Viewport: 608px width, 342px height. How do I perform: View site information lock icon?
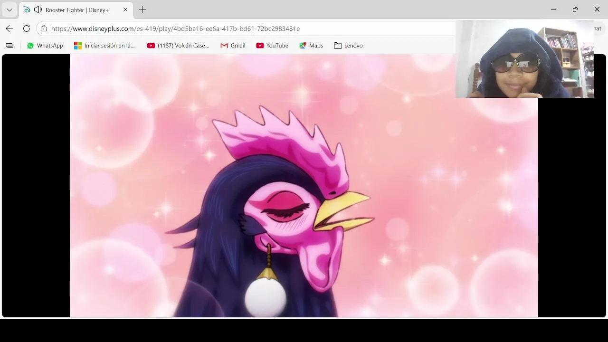44,28
